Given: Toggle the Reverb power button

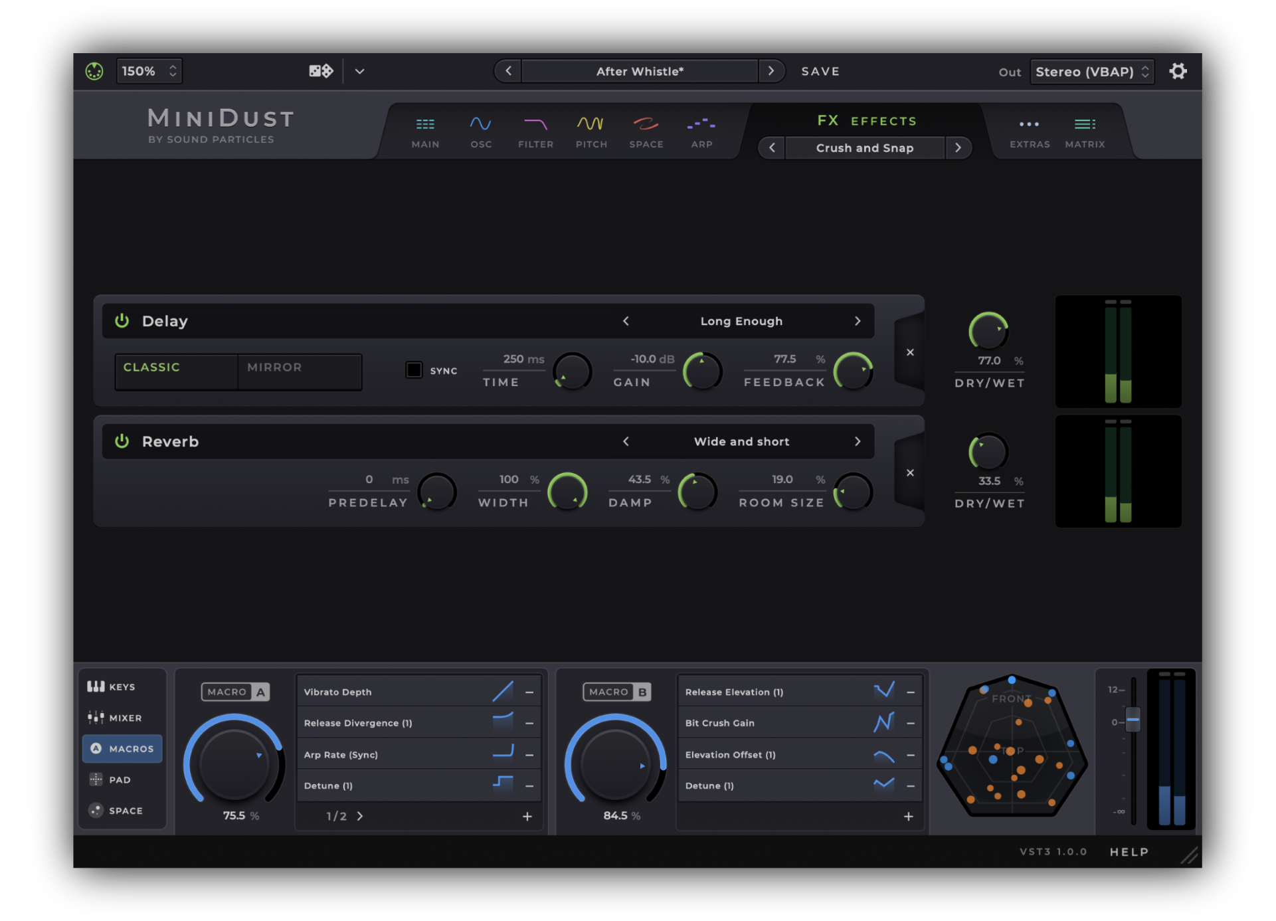Looking at the screenshot, I should pyautogui.click(x=122, y=441).
